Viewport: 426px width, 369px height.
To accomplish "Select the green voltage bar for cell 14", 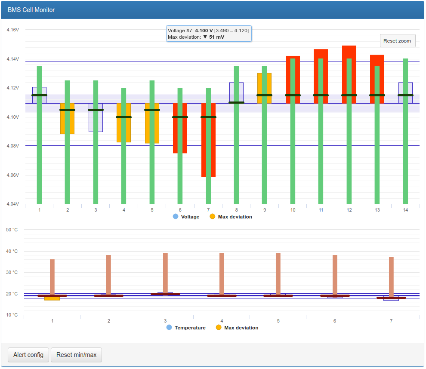I will (x=405, y=151).
